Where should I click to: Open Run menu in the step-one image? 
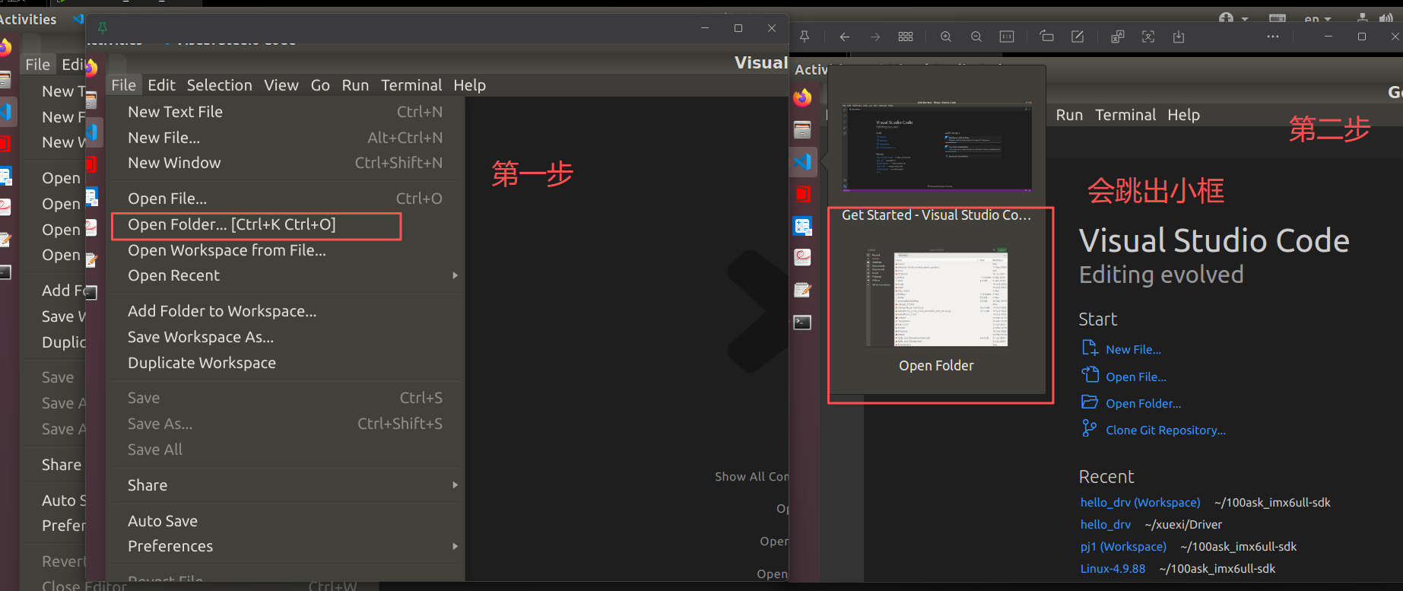tap(355, 85)
